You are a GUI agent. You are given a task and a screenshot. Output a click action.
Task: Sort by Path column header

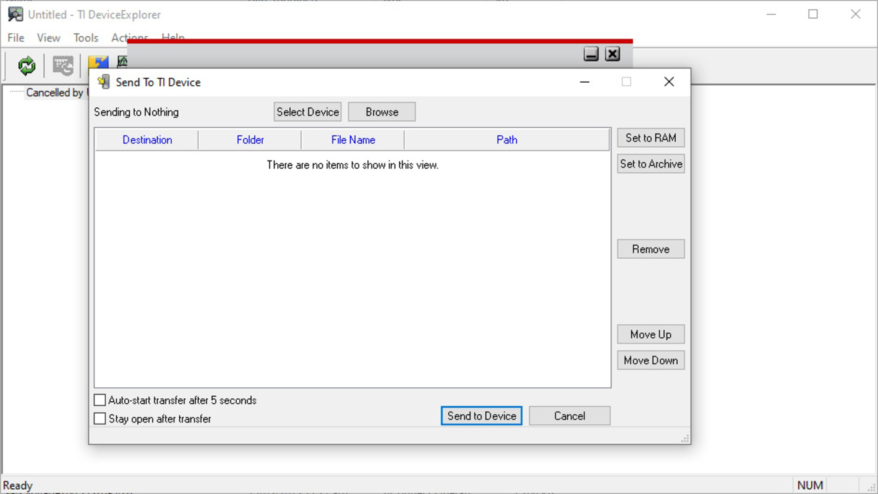click(507, 140)
